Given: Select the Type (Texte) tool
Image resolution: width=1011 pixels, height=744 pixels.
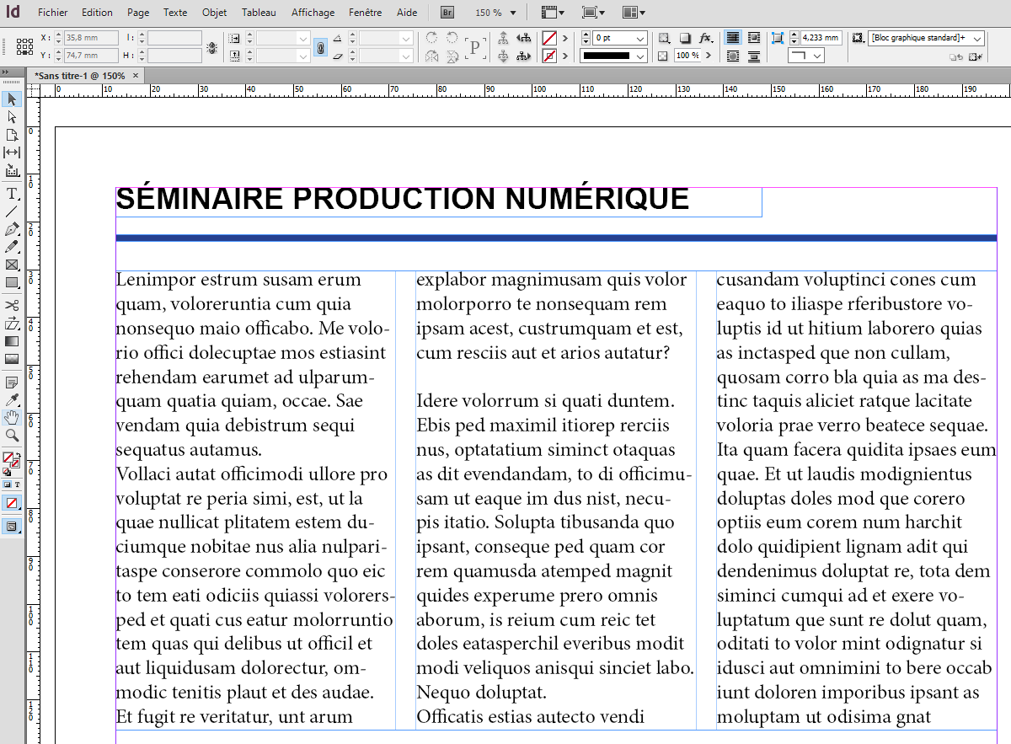Looking at the screenshot, I should tap(12, 193).
